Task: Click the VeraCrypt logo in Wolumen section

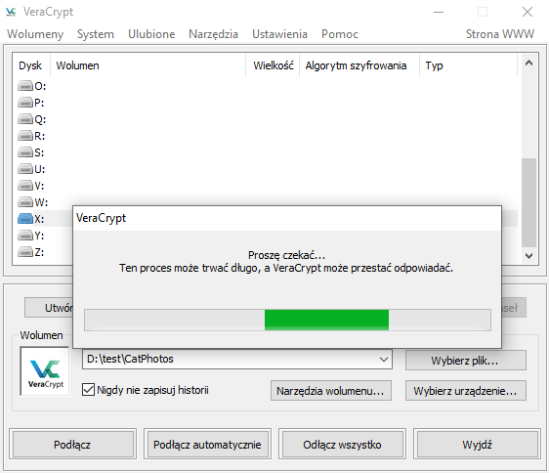Action: 45,371
